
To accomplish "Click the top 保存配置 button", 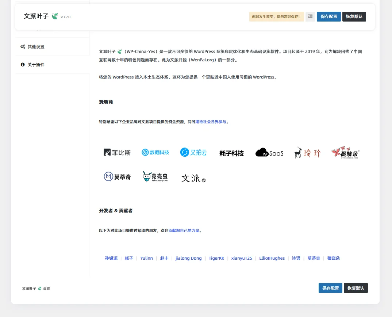I will 328,16.
